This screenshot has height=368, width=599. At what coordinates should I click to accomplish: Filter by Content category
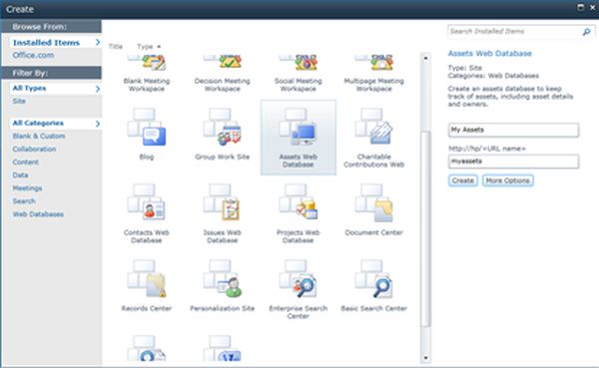tap(26, 162)
